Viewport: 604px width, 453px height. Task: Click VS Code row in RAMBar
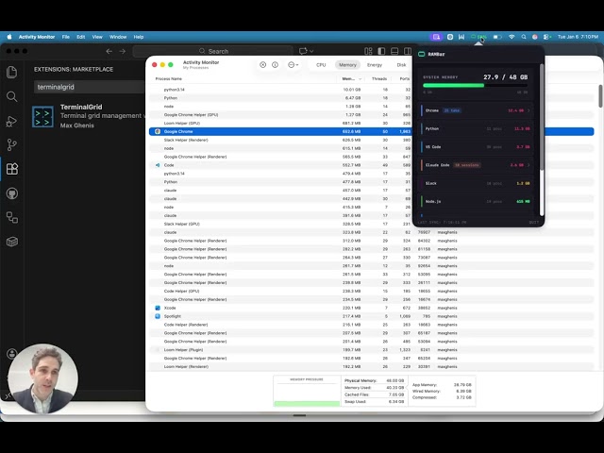(x=477, y=147)
